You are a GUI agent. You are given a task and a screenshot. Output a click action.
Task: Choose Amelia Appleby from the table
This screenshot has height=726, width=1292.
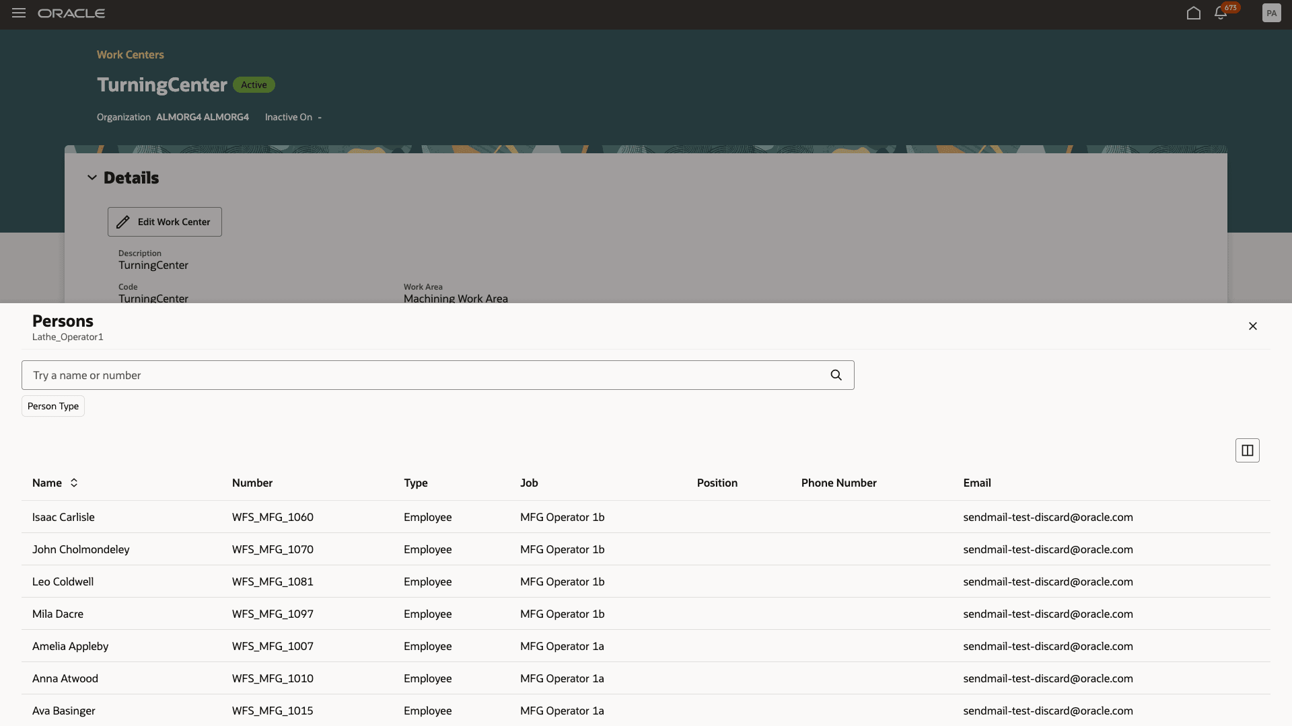click(70, 646)
